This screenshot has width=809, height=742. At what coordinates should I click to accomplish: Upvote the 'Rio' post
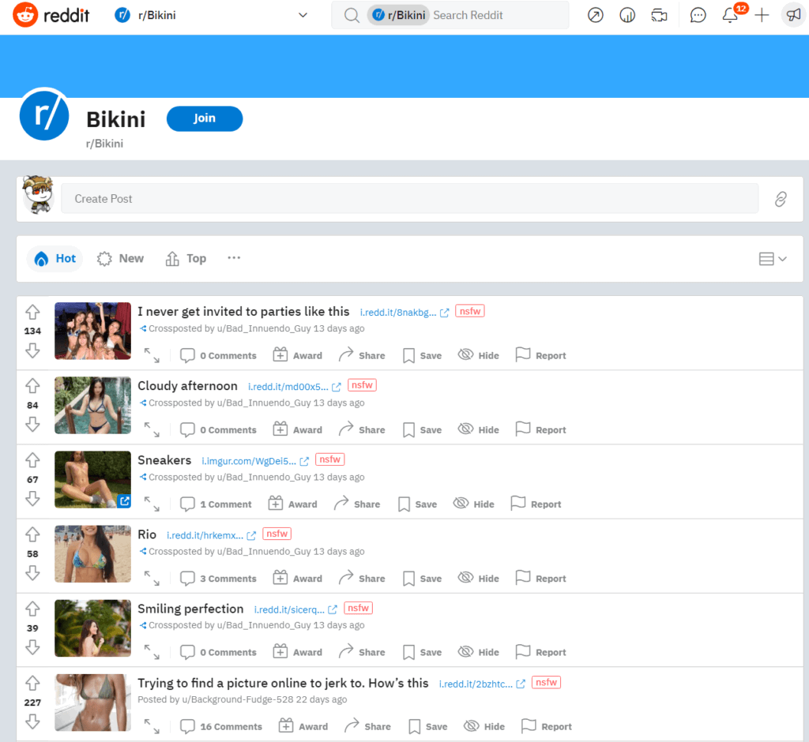pos(32,534)
